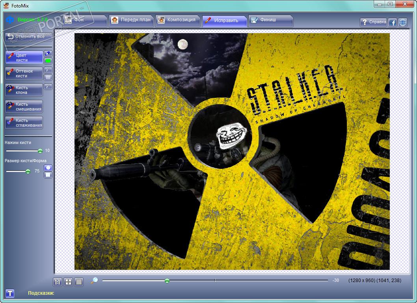
Task: Click the brush size value 75
Action: coord(37,171)
